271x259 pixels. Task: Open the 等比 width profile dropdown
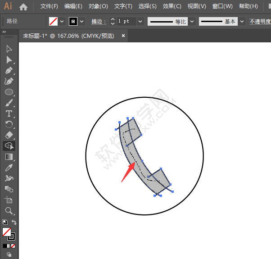click(x=192, y=21)
